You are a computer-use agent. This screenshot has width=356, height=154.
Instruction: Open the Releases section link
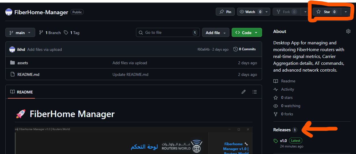pyautogui.click(x=282, y=130)
